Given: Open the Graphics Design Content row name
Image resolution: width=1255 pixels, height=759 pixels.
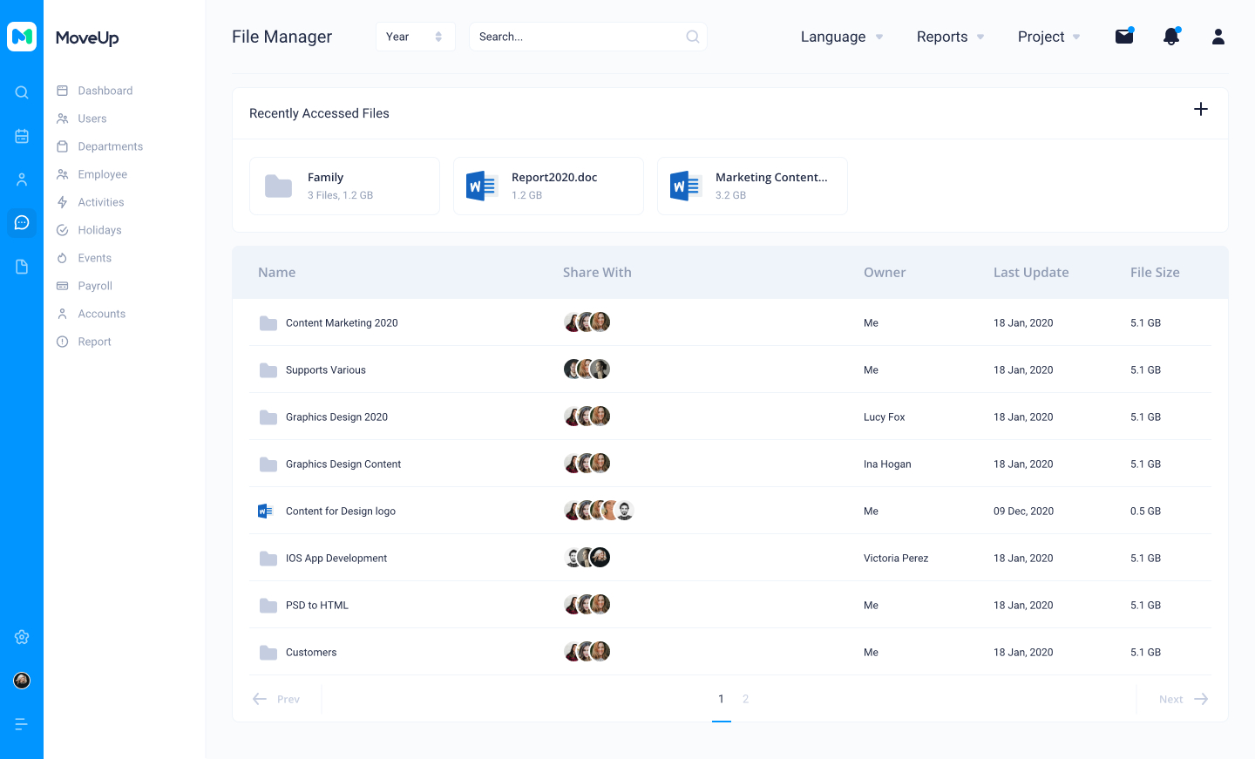Looking at the screenshot, I should coord(343,464).
